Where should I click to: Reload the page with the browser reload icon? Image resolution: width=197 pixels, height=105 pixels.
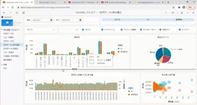click(x=12, y=7)
